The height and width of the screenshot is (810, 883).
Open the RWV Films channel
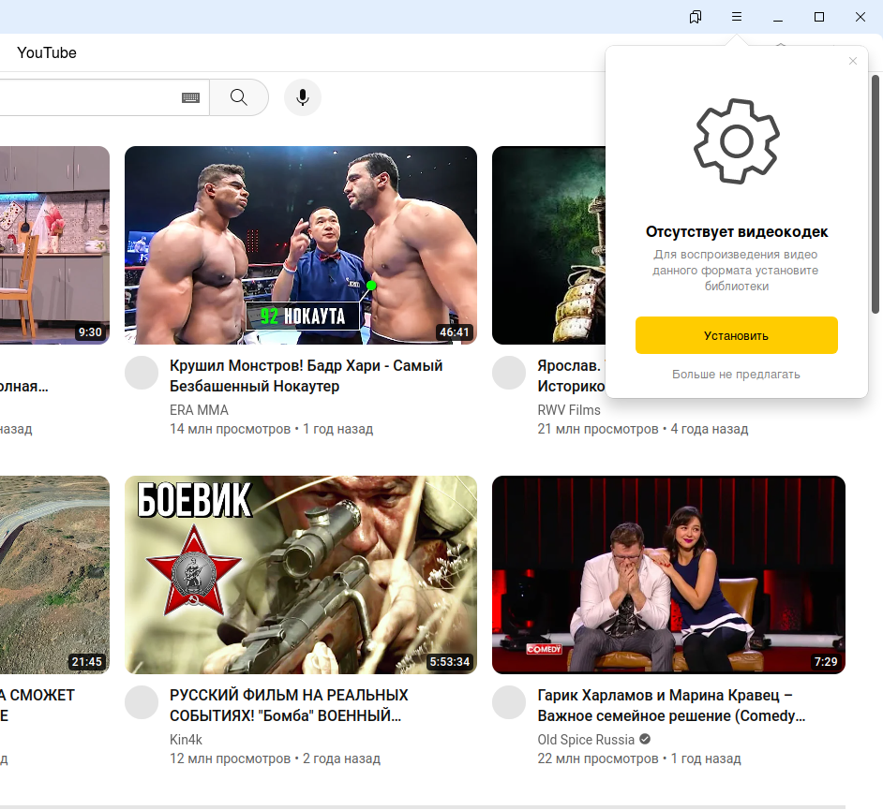tap(569, 410)
